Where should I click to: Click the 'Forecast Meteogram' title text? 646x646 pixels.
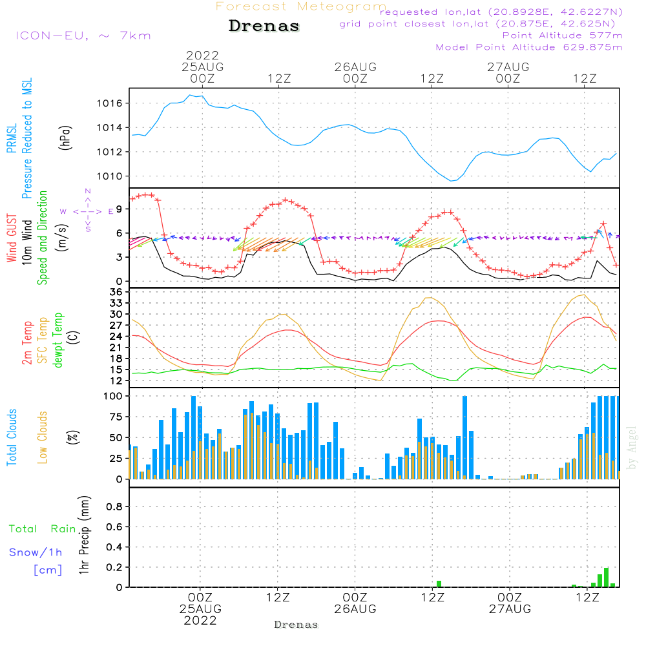click(301, 6)
